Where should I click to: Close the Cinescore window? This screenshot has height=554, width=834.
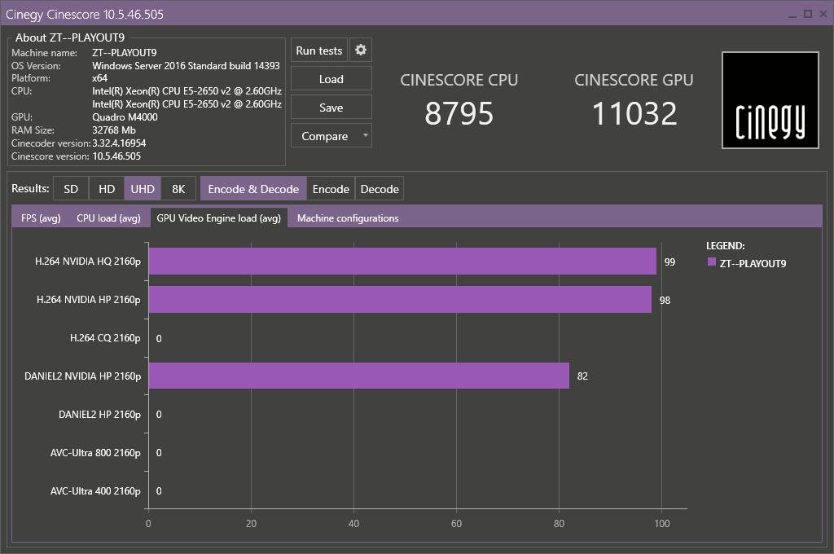click(x=823, y=15)
